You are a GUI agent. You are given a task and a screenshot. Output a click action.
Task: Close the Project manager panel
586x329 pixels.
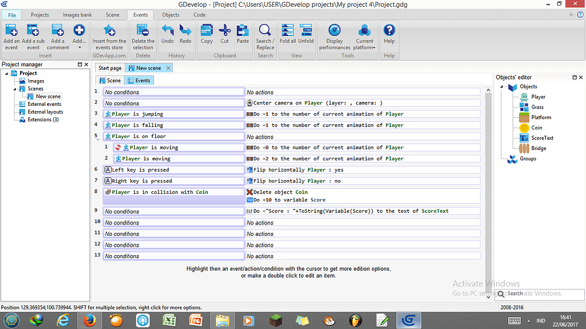coord(86,64)
